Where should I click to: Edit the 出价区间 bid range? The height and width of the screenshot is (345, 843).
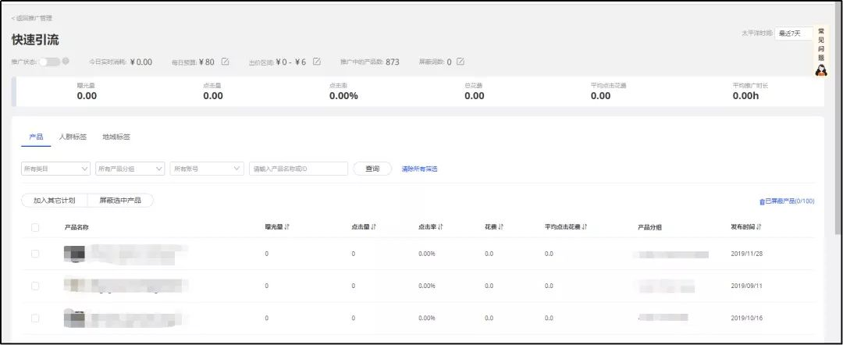point(317,61)
